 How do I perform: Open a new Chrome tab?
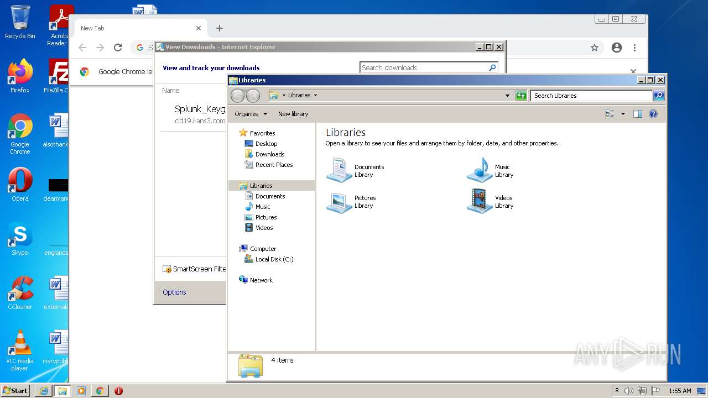click(219, 28)
